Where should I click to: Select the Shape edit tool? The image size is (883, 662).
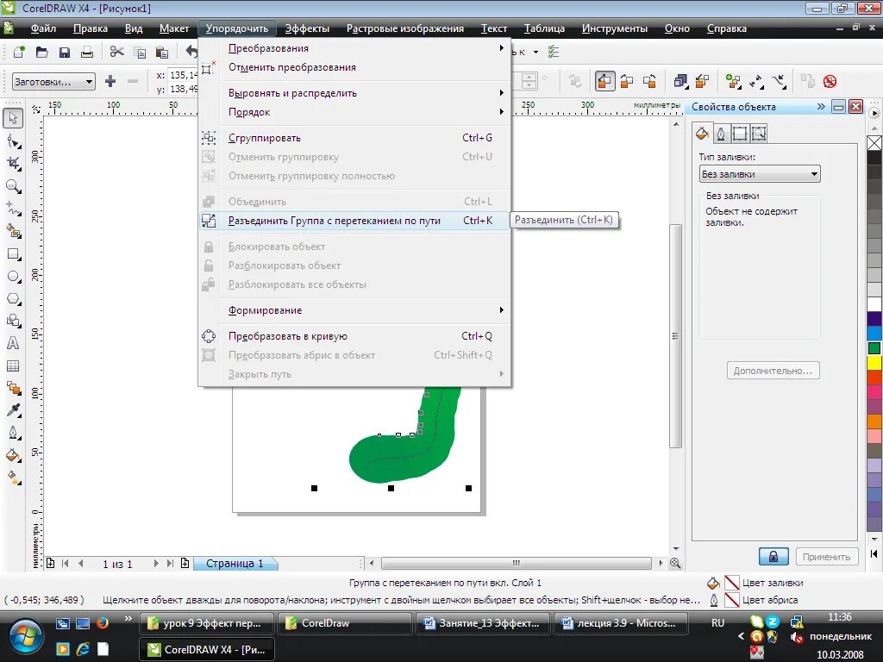[13, 141]
